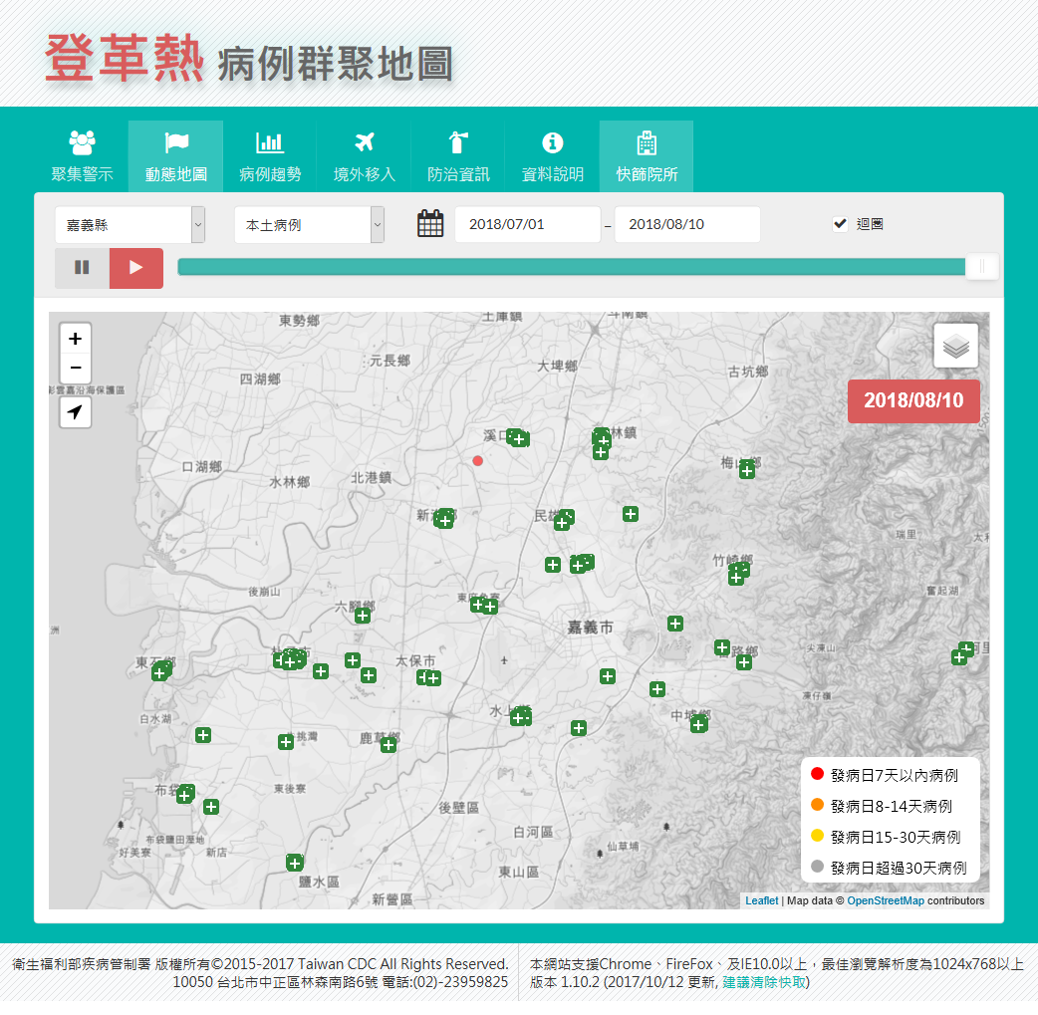Open the OpenStreetMap attribution link

(885, 901)
